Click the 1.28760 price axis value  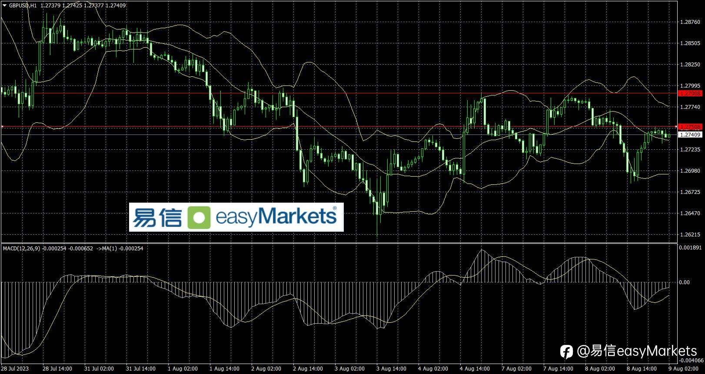(x=691, y=22)
